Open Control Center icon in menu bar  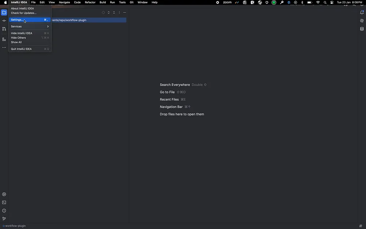click(x=332, y=2)
